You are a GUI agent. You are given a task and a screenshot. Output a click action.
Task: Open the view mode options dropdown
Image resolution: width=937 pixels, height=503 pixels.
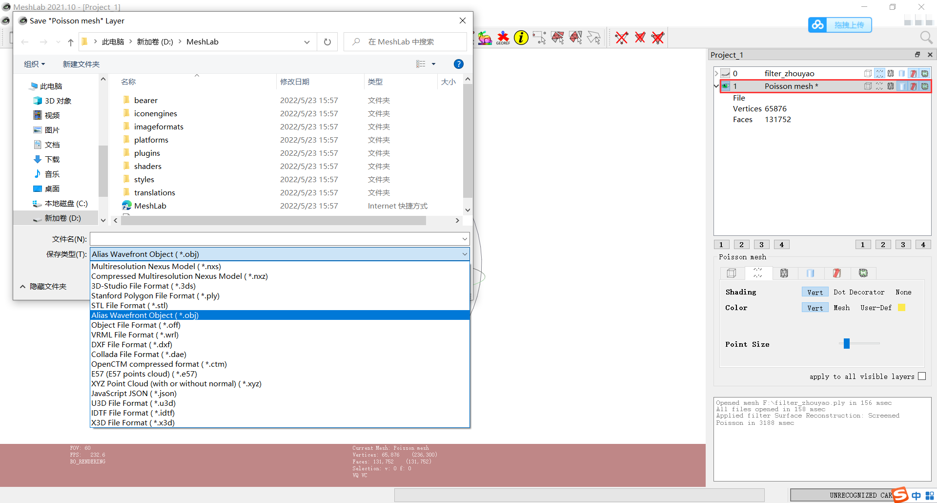(x=433, y=64)
